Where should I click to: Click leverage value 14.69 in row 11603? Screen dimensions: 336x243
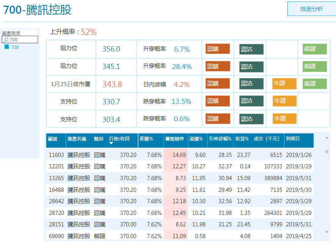[x=179, y=155]
